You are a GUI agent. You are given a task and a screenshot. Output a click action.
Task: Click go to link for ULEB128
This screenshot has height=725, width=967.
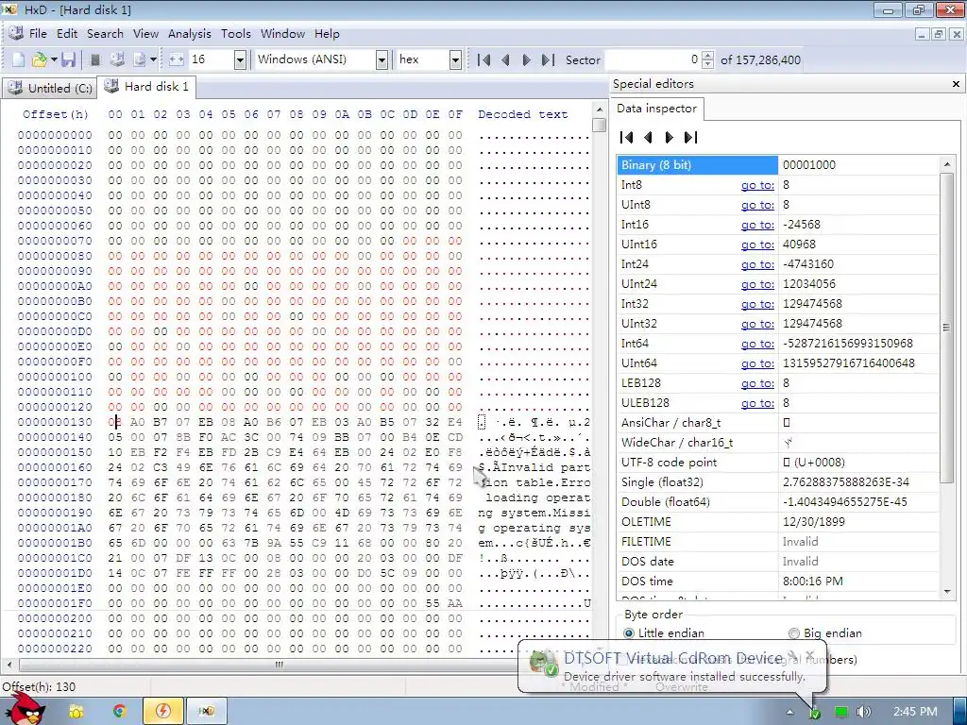pos(757,402)
